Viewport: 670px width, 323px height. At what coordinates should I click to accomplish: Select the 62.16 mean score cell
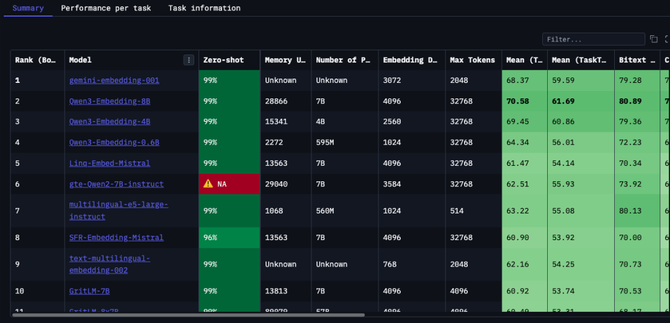point(525,264)
